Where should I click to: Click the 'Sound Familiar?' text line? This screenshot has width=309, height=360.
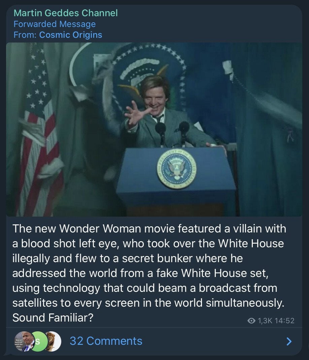53,318
